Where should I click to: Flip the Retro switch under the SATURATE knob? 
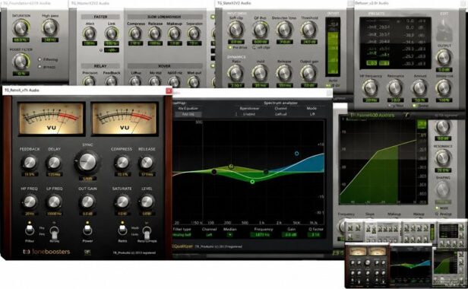pos(122,230)
